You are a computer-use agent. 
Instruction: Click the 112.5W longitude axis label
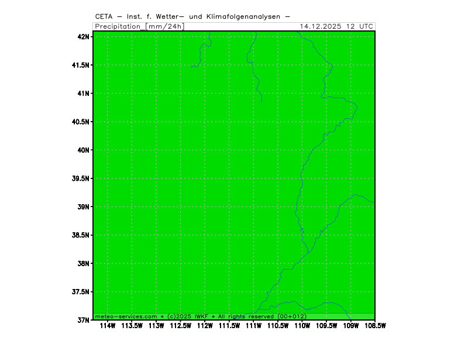tap(181, 326)
